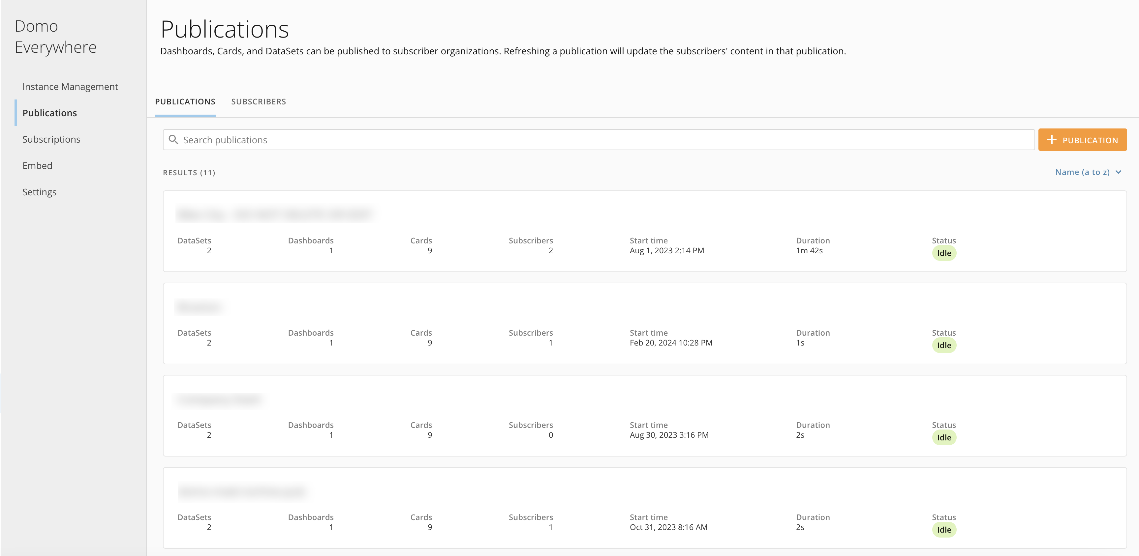
Task: Go to Subscriptions in sidebar
Action: pos(51,140)
